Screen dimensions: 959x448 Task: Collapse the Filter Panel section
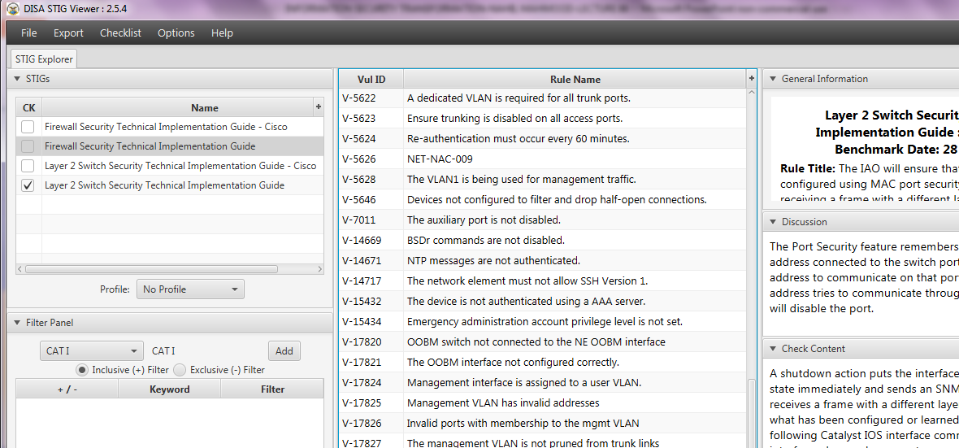[x=17, y=323]
